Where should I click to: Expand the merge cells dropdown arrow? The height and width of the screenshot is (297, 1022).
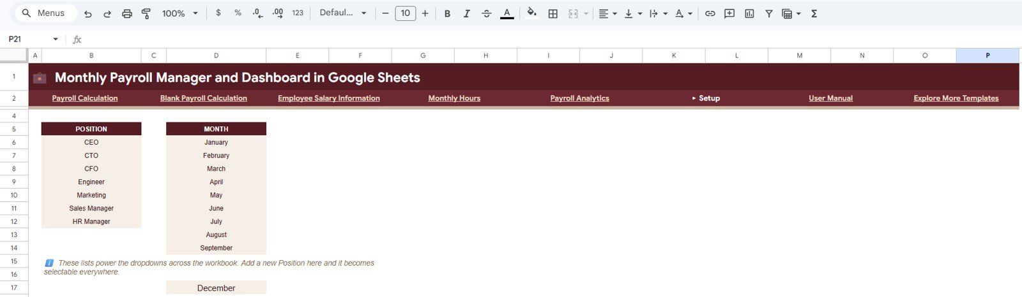click(586, 13)
